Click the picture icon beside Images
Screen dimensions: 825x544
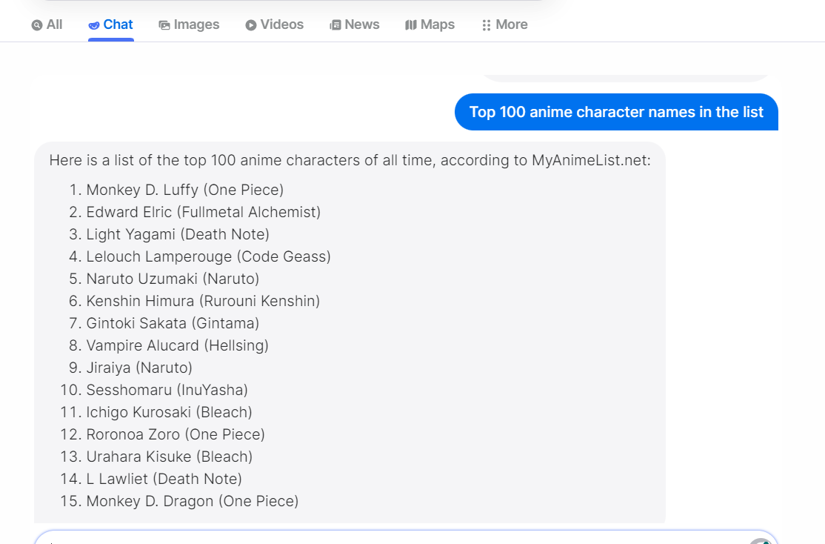click(x=164, y=25)
